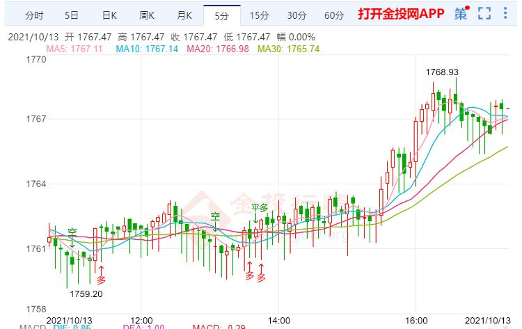Click the 1770 price axis label
This screenshot has height=329, width=522.
(36, 60)
